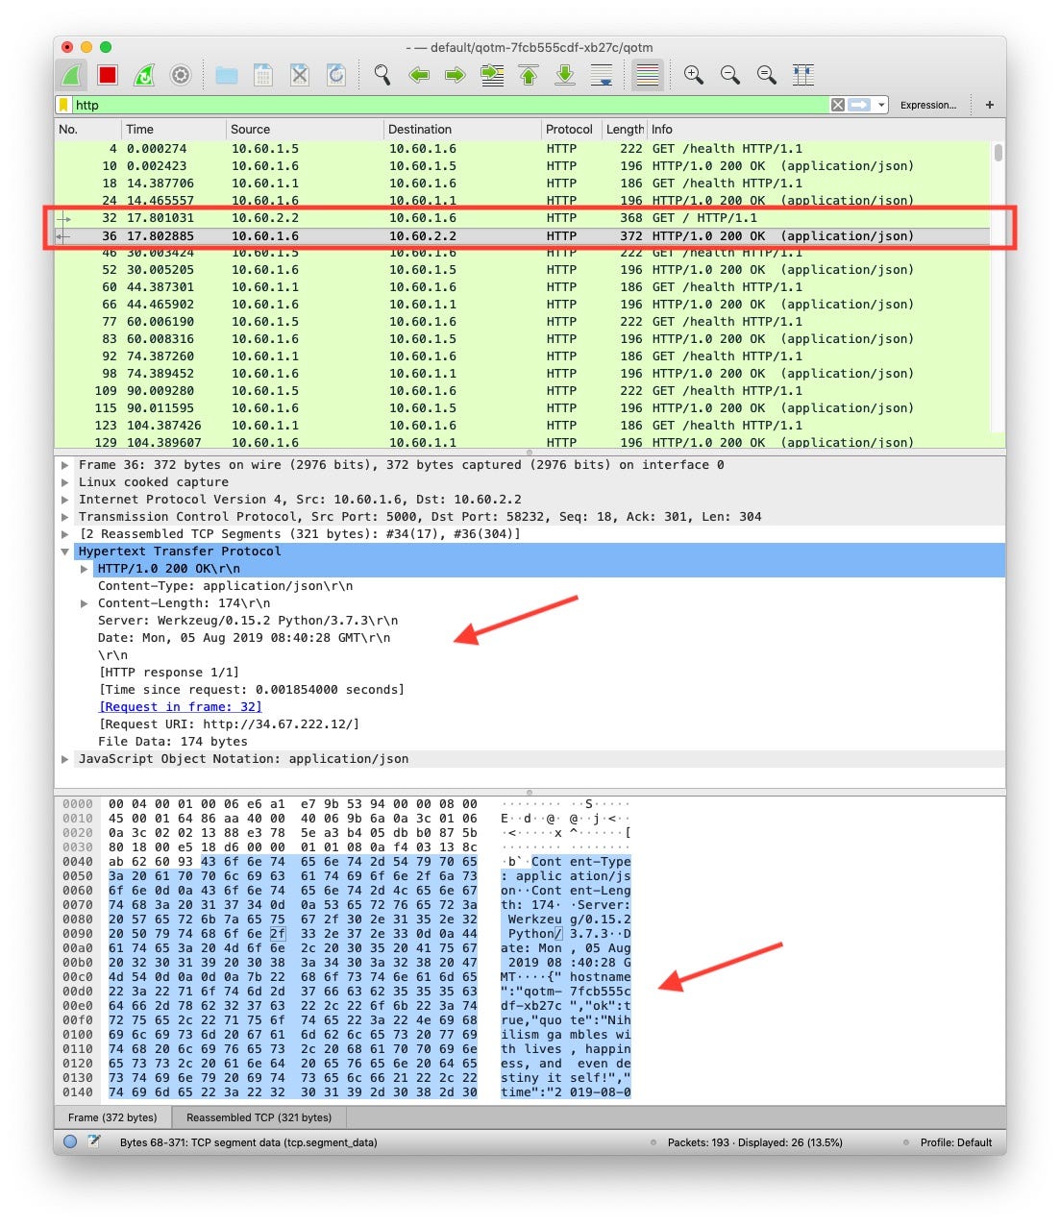Start a new capture with the shark fin icon
This screenshot has width=1060, height=1226.
71,75
